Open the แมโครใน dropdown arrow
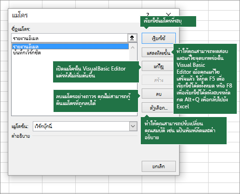The width and height of the screenshot is (240, 194). tap(133, 126)
